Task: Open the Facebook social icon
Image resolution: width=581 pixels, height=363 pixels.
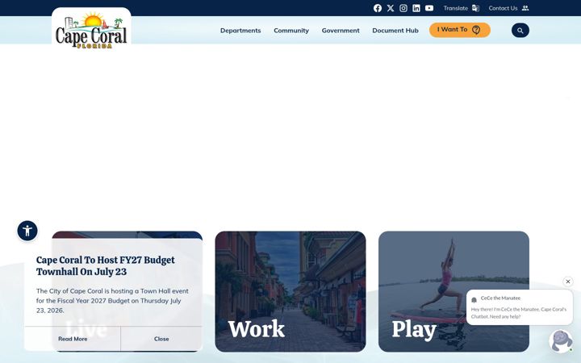Action: click(x=378, y=8)
